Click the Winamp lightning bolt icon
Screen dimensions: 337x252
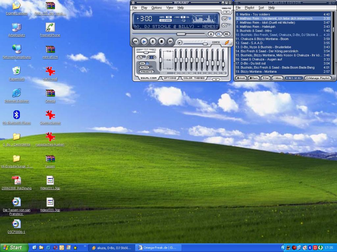point(227,42)
